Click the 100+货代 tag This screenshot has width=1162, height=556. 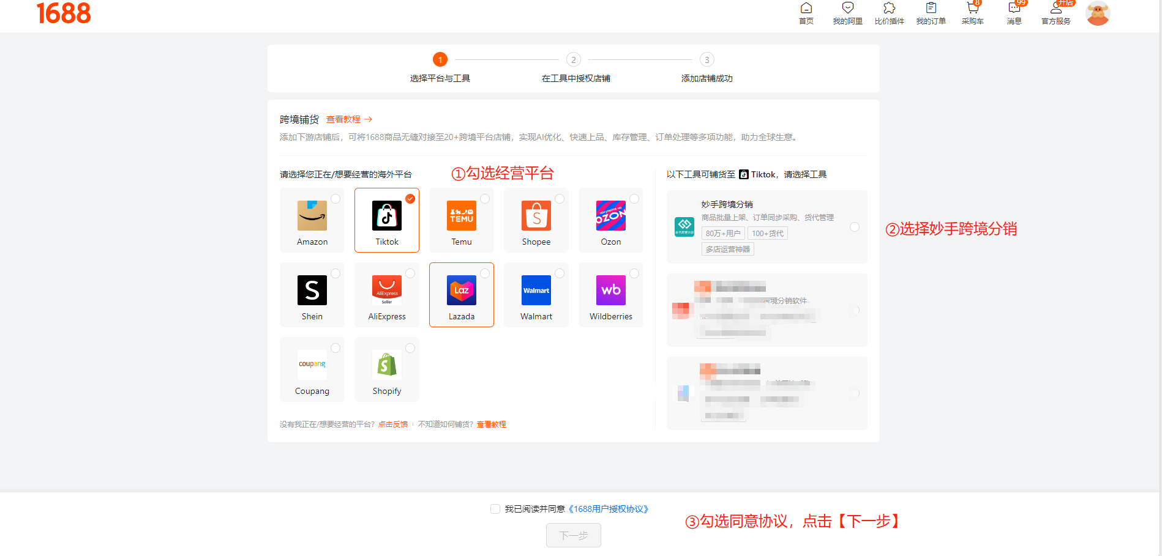click(x=768, y=233)
